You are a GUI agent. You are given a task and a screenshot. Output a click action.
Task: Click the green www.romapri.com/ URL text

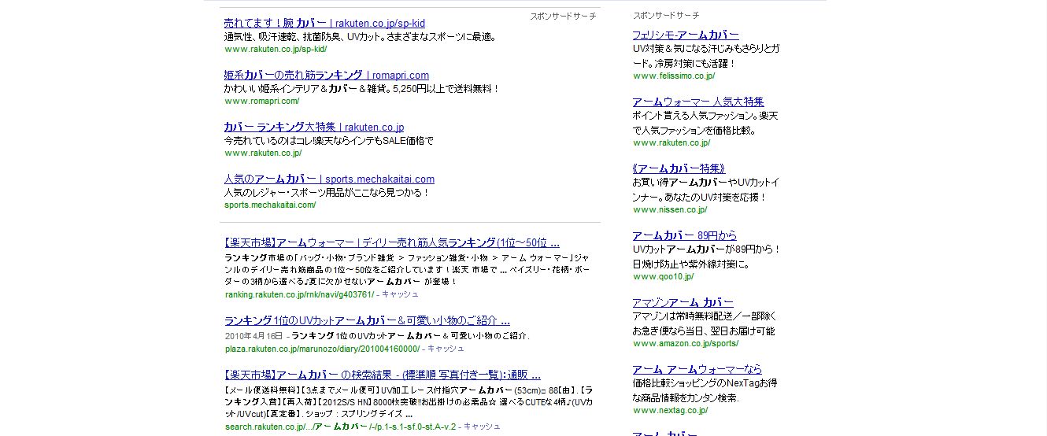coord(262,101)
